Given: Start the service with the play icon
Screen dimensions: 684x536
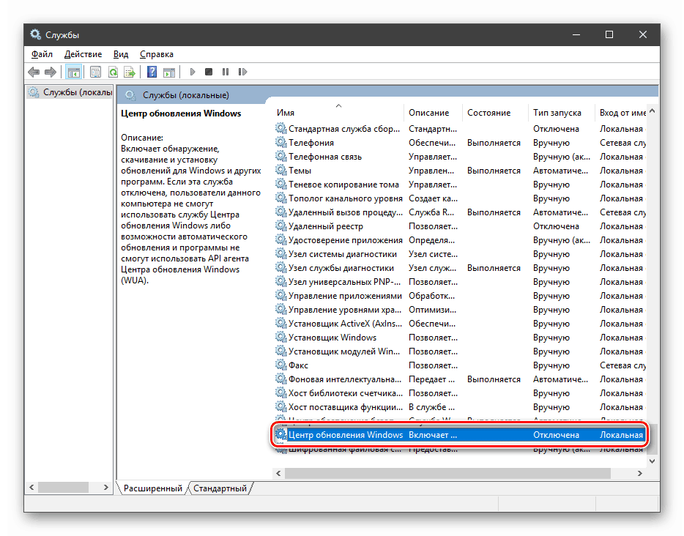Looking at the screenshot, I should (193, 72).
